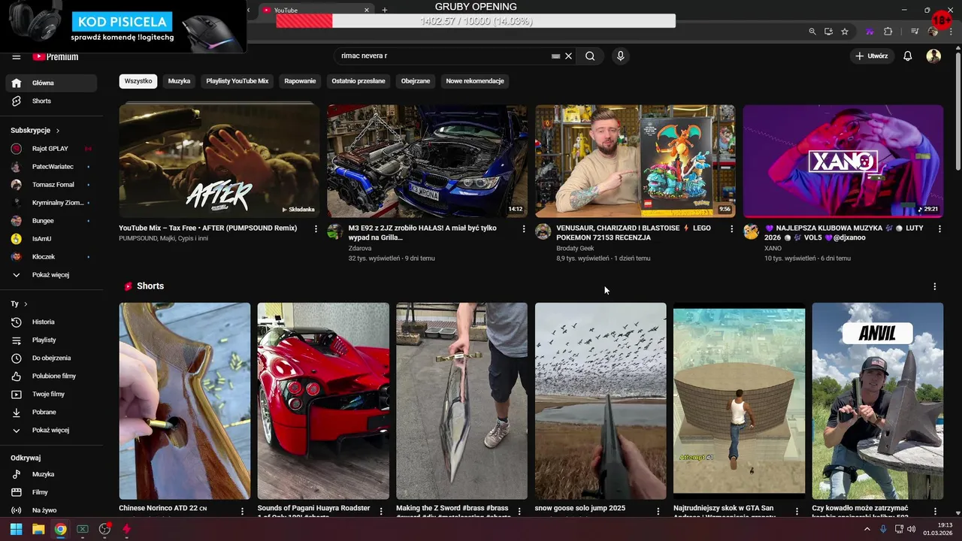The image size is (962, 541).
Task: Open Na żywo live section
Action: [x=51, y=510]
